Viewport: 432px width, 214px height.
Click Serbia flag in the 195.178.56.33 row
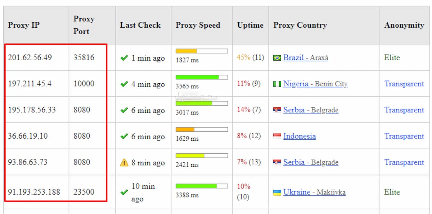[277, 110]
